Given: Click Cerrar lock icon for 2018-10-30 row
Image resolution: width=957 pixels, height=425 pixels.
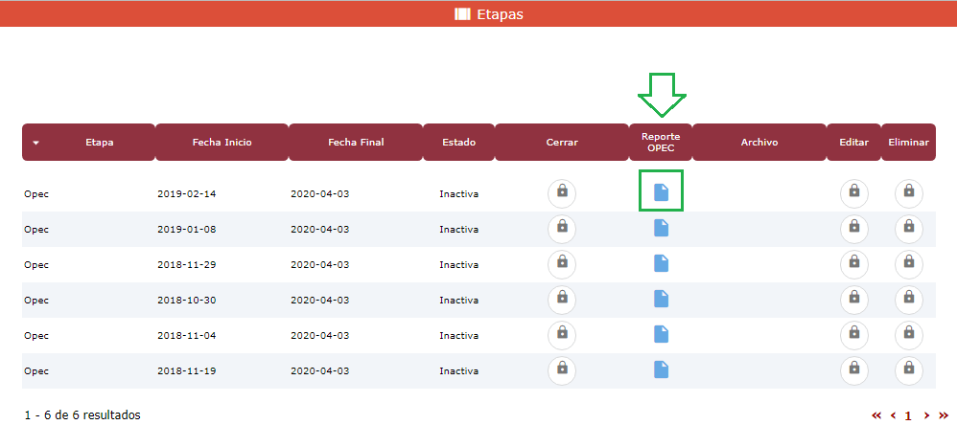Looking at the screenshot, I should [562, 299].
